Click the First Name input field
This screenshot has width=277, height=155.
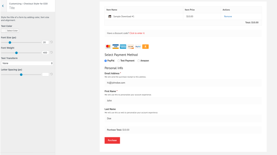pyautogui.click(x=183, y=101)
